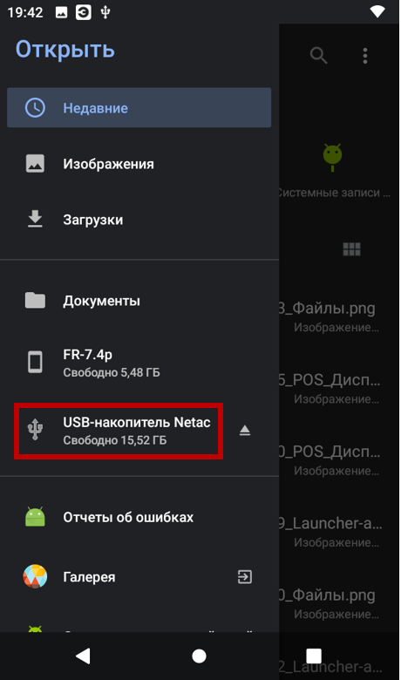401x680 pixels.
Task: Tap the Android back triangle
Action: click(83, 656)
